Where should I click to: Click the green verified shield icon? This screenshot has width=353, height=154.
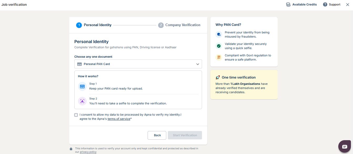(219, 46)
